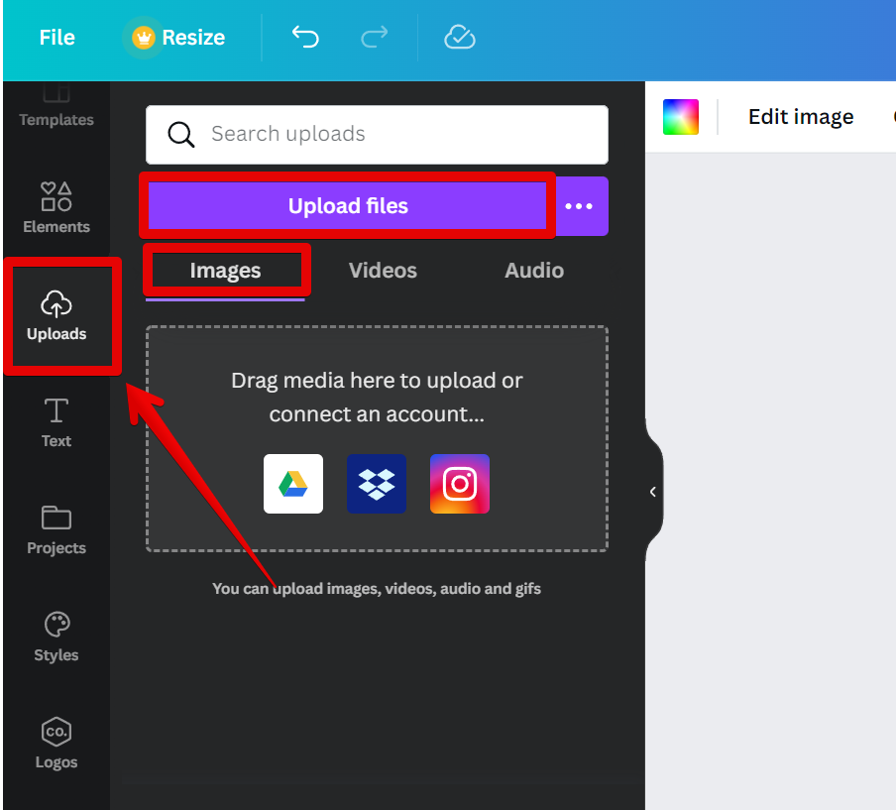The width and height of the screenshot is (896, 810).
Task: Open the Logos sidebar panel
Action: click(x=56, y=745)
